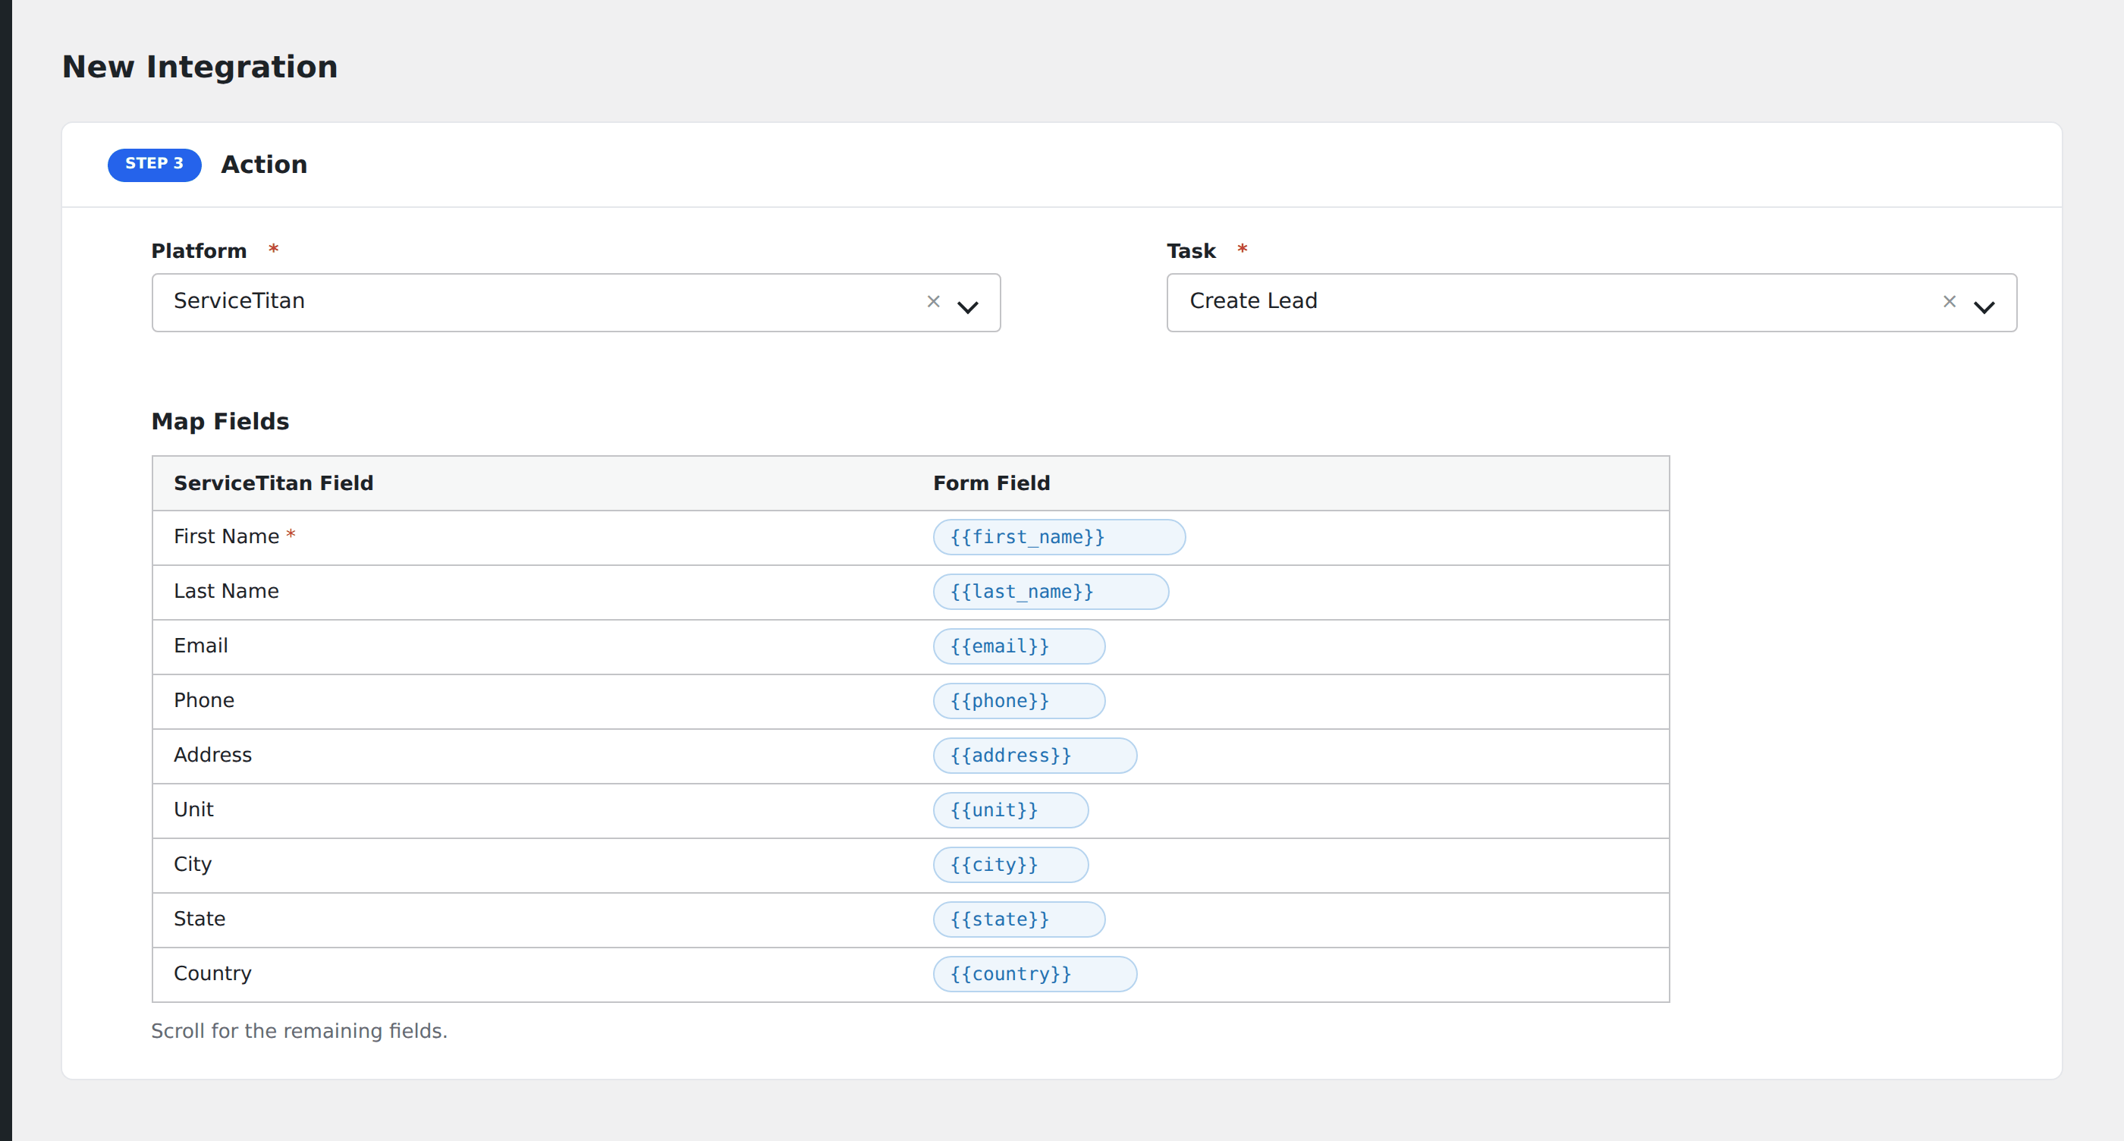Select the {{state}} form field chip
The height and width of the screenshot is (1141, 2124).
(x=1018, y=919)
